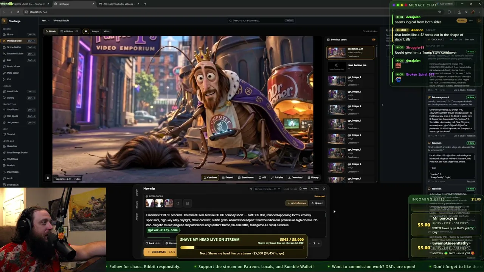Image resolution: width=484 pixels, height=272 pixels.
Task: Open the Location Builder section
Action: click(19, 54)
